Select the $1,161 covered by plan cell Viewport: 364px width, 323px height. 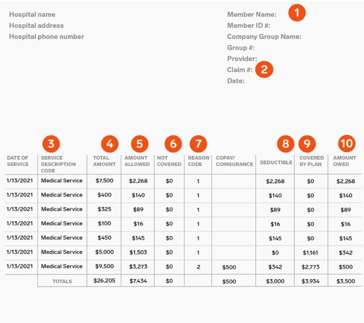click(310, 253)
